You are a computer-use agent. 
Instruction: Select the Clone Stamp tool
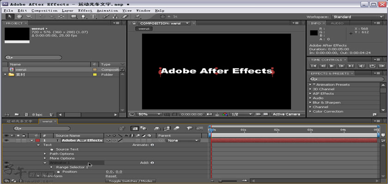click(115, 17)
